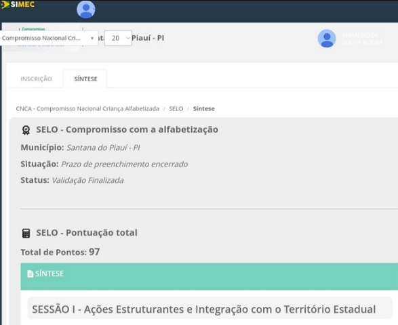Open the Compromisso Nacional Cri... dropdown

48,38
